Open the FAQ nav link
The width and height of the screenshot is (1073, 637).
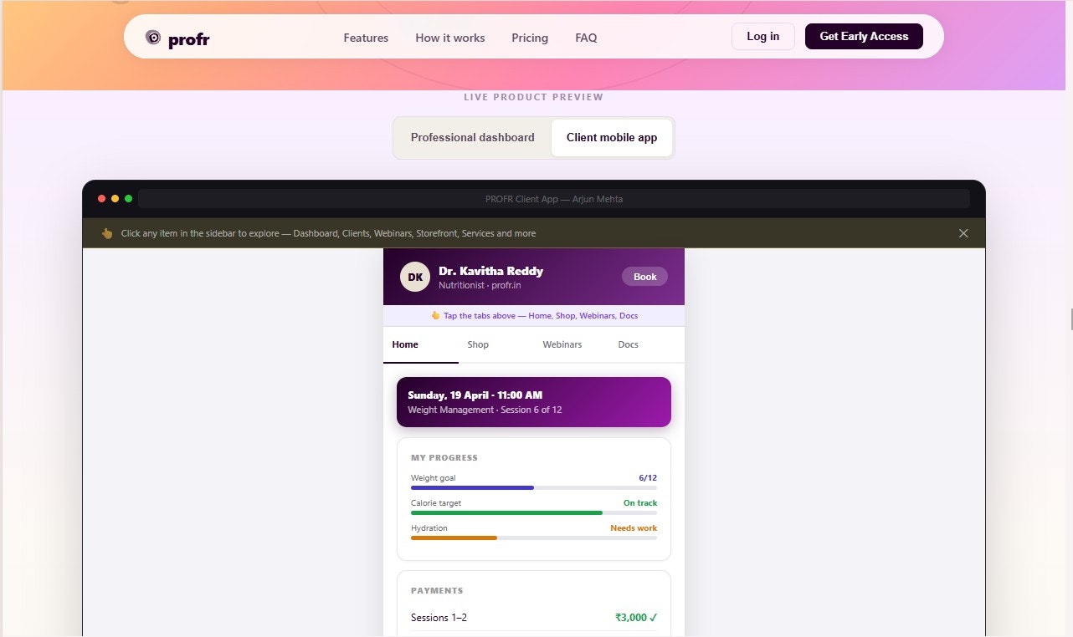tap(586, 38)
